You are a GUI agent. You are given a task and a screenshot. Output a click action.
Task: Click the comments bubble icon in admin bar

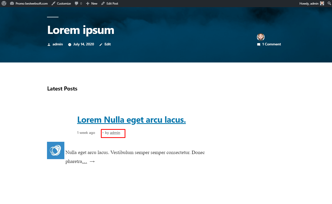coord(77,4)
